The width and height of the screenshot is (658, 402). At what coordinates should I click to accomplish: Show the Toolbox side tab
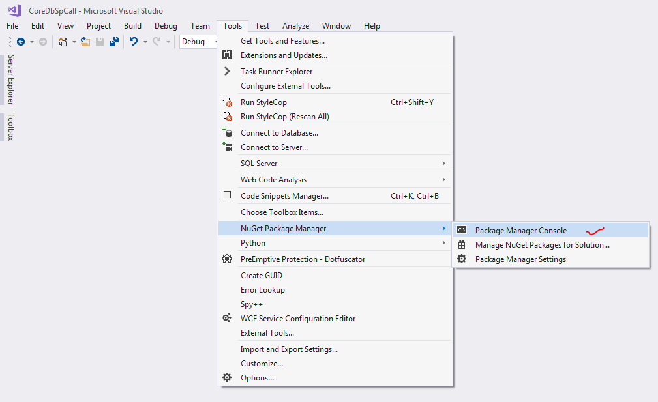[x=10, y=126]
